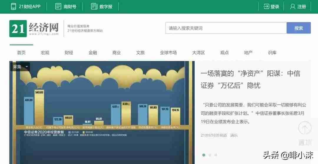Open the 文旅 navigation tab

coord(140,53)
